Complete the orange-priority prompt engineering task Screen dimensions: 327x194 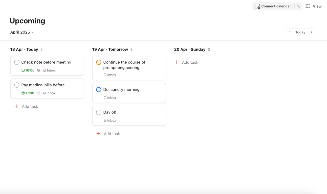click(x=99, y=62)
